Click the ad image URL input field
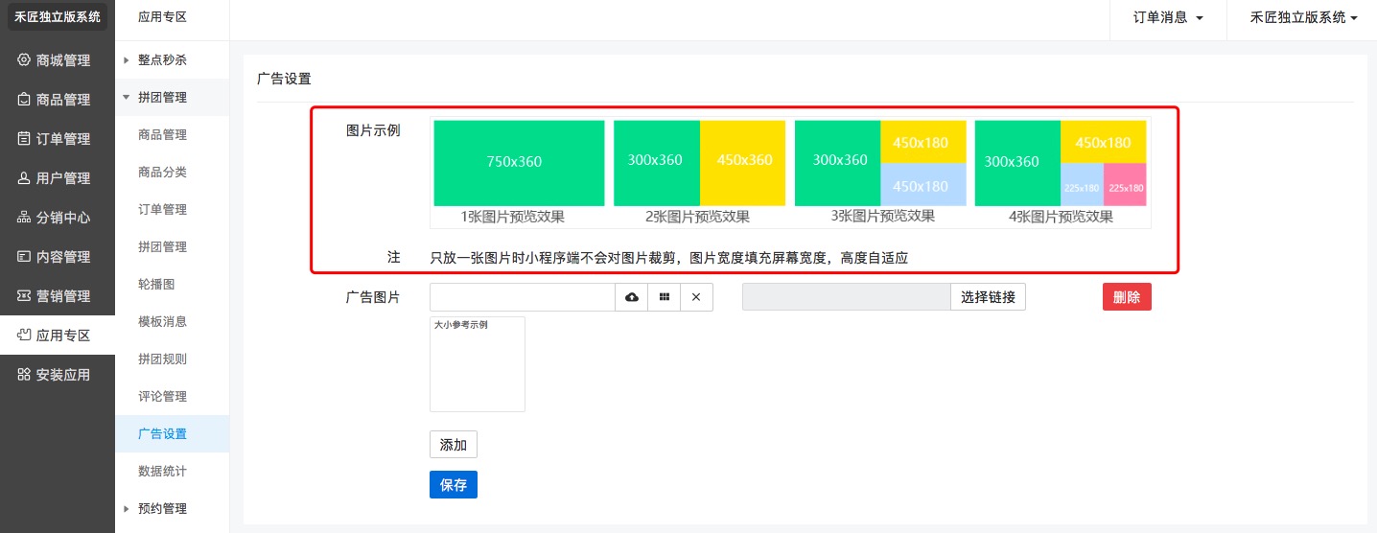The height and width of the screenshot is (533, 1377). (523, 297)
